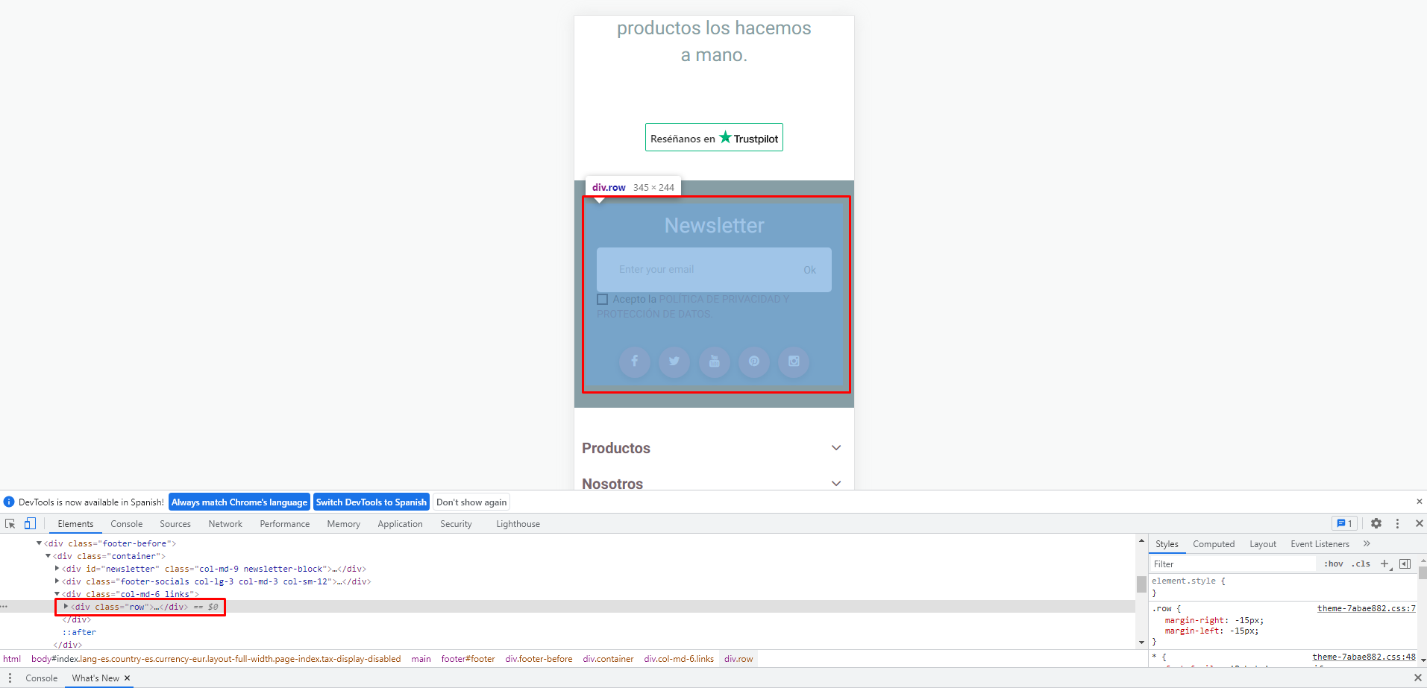Close the DevTools panel

tap(1419, 524)
